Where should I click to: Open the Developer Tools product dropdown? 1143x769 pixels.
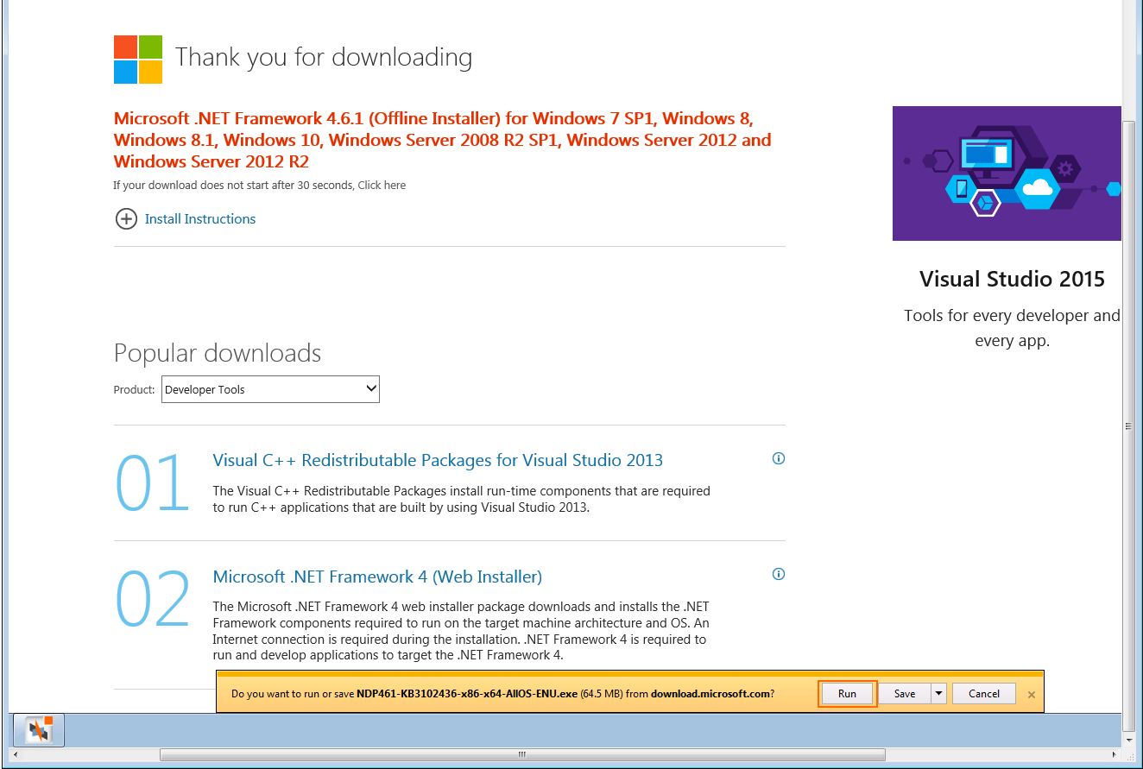point(270,389)
